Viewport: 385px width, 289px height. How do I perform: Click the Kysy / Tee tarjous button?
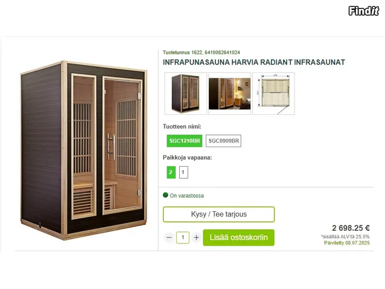point(219,214)
